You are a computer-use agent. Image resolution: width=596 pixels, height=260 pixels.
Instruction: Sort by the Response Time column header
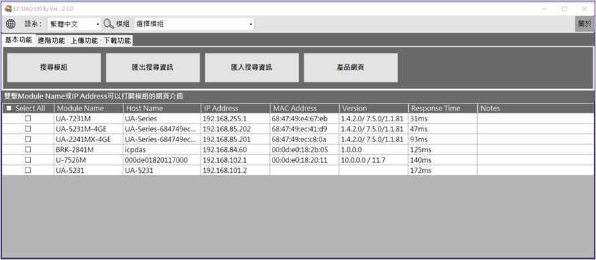(x=443, y=109)
